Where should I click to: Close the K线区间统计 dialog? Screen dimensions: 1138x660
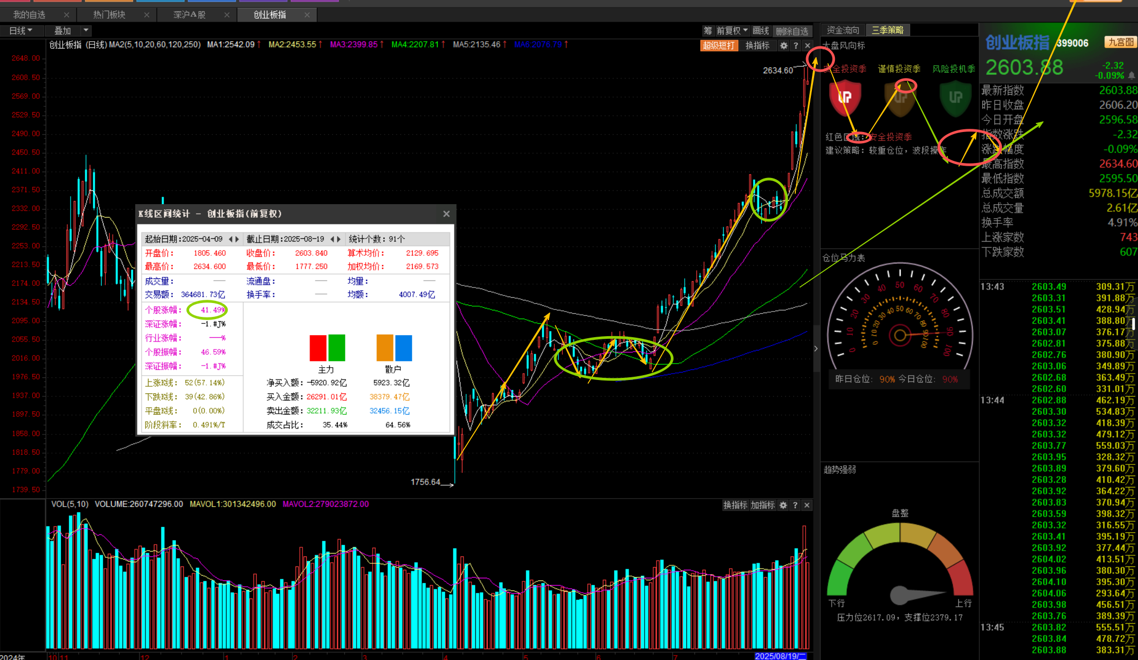point(446,214)
